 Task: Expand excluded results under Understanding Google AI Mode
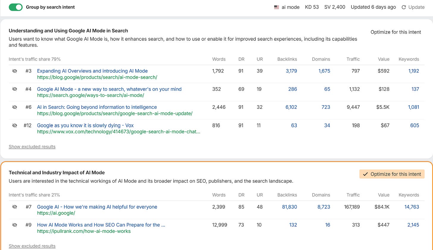coord(32,147)
